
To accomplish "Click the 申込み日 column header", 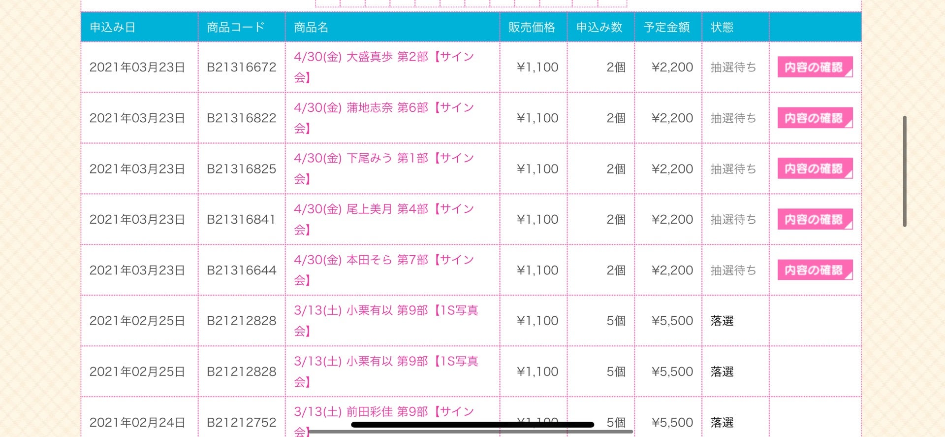I will tap(113, 27).
